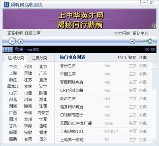Open the 帮助中心 link
Viewport: 159px width, 146px height.
click(140, 33)
